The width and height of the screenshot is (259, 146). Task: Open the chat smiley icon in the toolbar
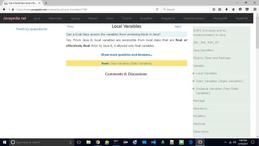pos(240,9)
